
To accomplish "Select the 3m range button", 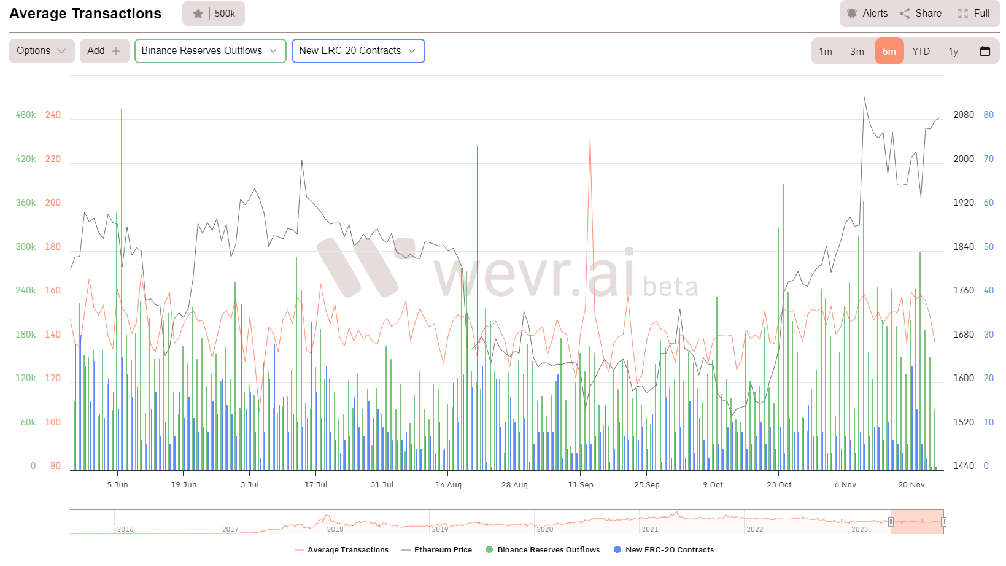I will click(857, 51).
